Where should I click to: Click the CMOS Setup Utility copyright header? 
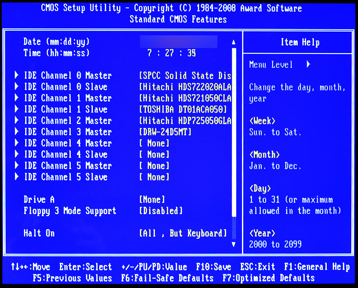coord(172,8)
